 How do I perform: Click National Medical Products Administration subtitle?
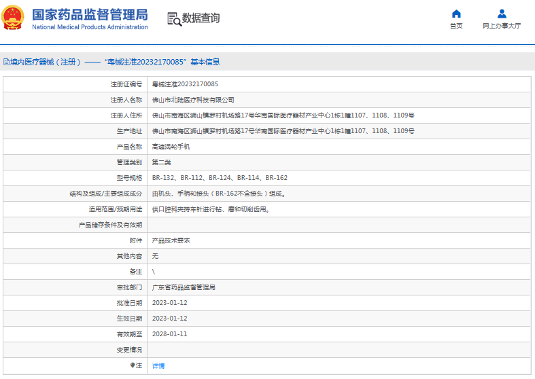(x=90, y=27)
